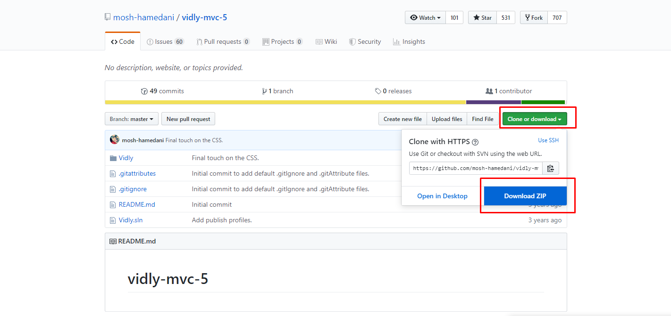Click the forks count 707
Image resolution: width=671 pixels, height=316 pixels.
(557, 17)
